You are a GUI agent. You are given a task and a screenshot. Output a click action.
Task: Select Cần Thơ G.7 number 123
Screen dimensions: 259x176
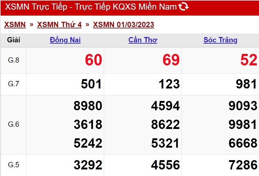pyautogui.click(x=169, y=84)
